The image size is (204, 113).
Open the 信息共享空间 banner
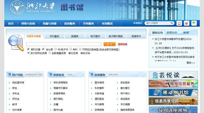pos(173,101)
